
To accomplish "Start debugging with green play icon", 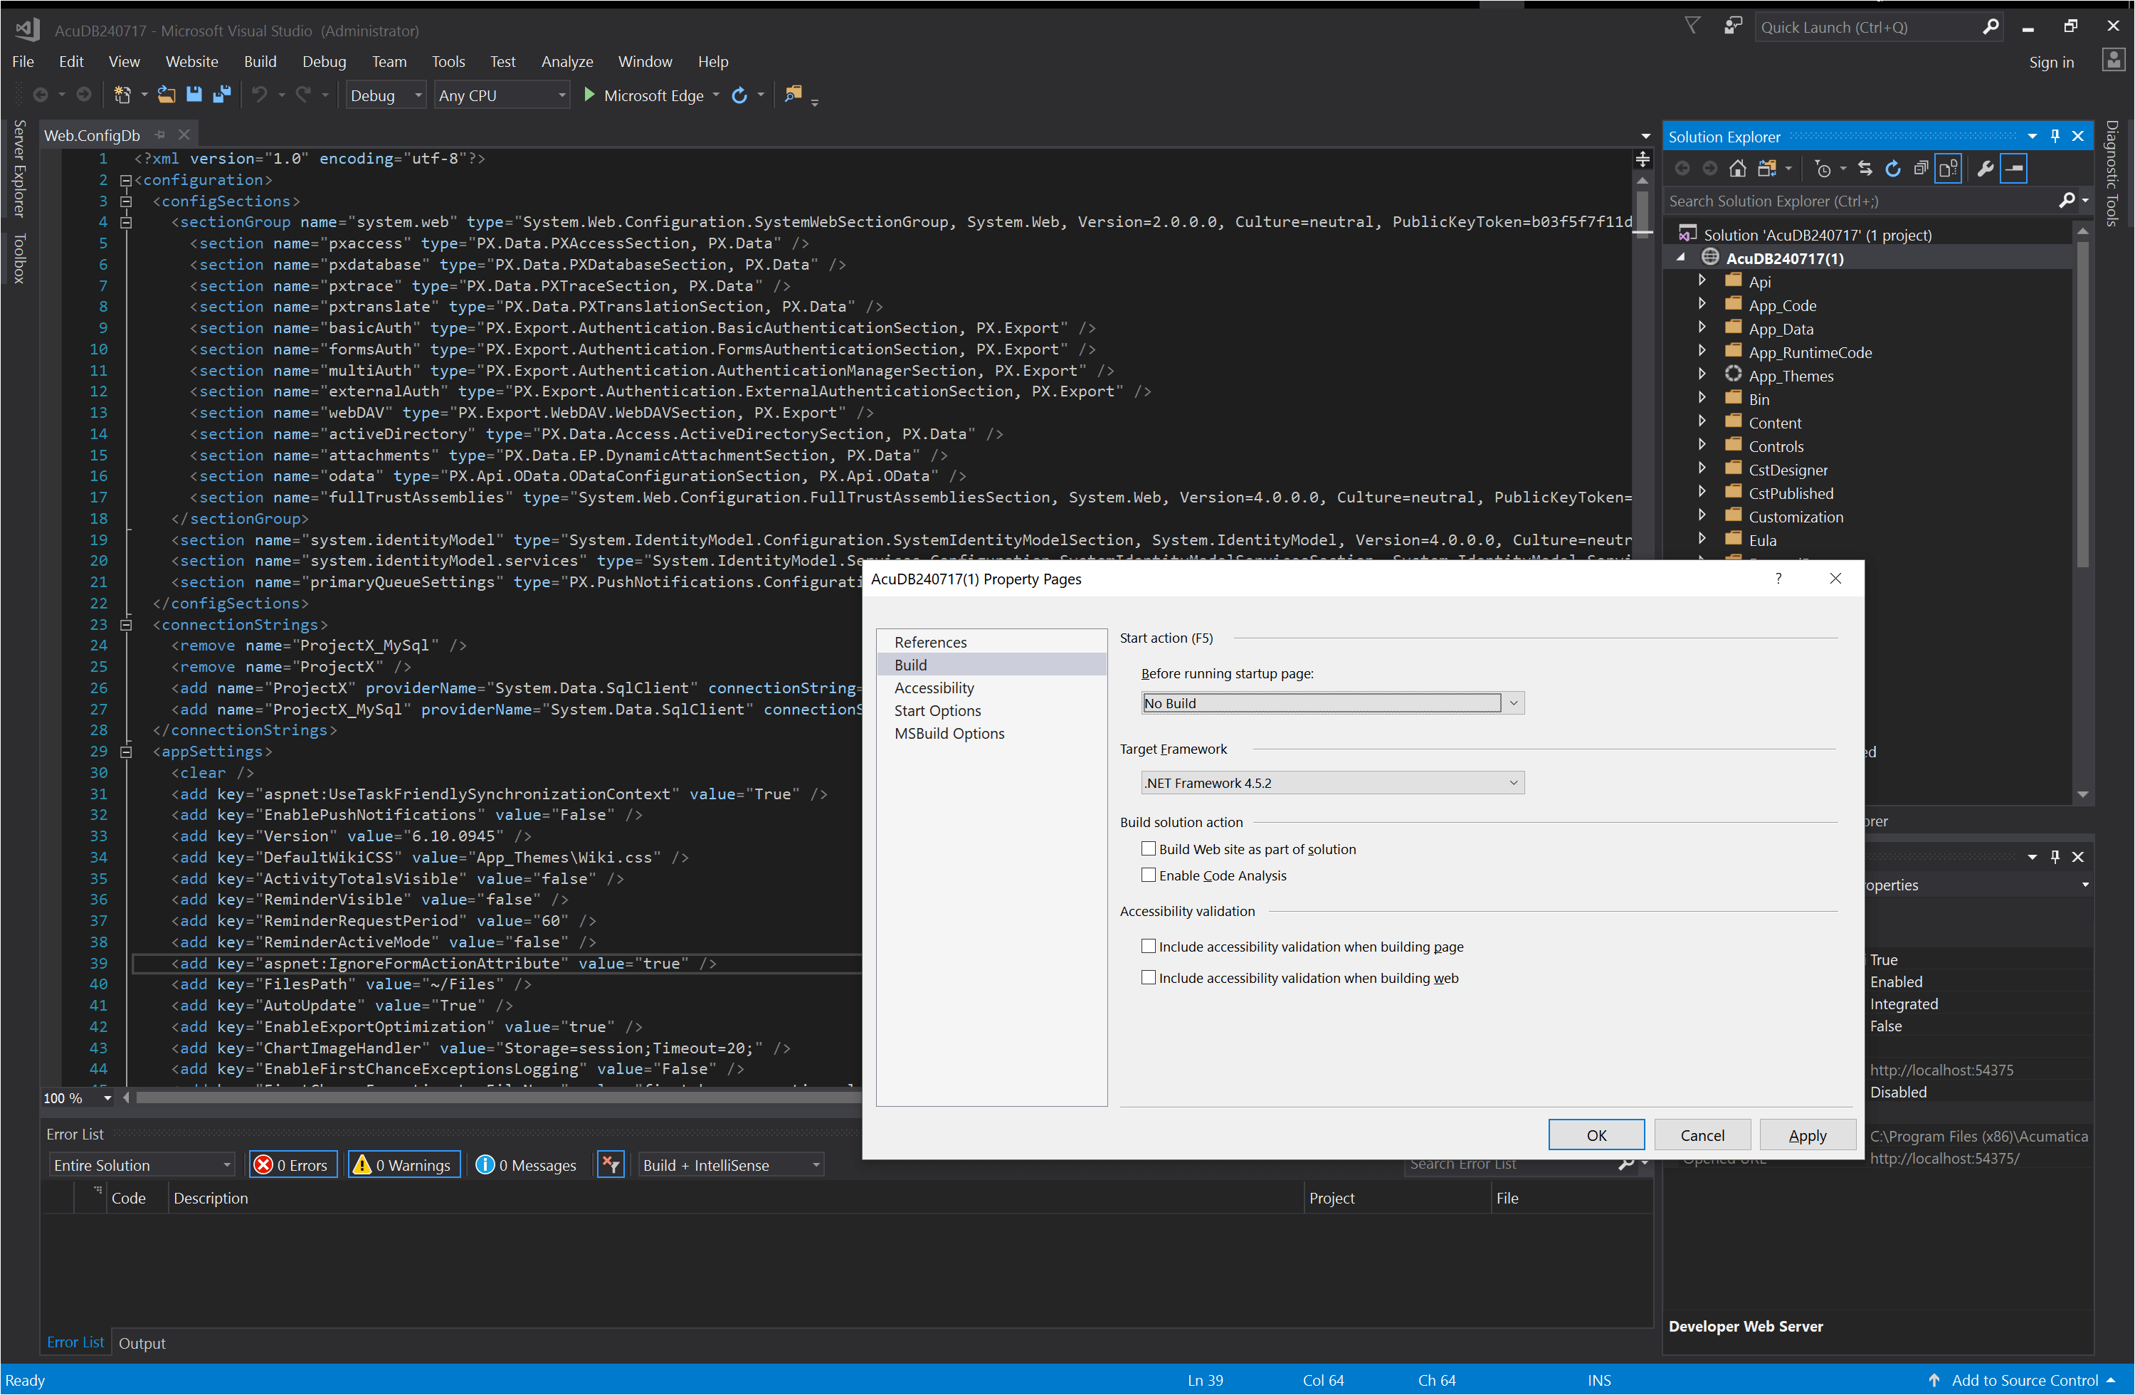I will (589, 95).
